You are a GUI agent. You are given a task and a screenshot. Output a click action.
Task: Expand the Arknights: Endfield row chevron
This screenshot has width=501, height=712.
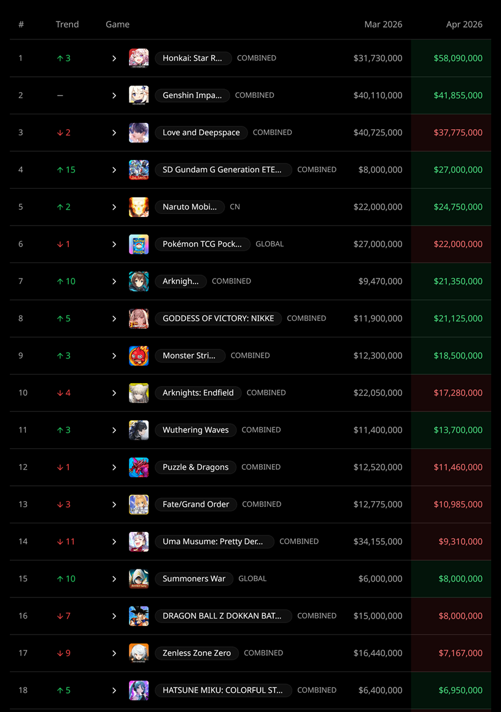pyautogui.click(x=114, y=393)
